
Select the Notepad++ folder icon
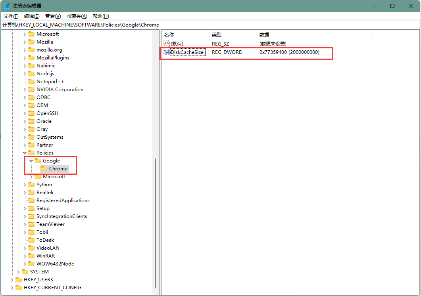31,82
